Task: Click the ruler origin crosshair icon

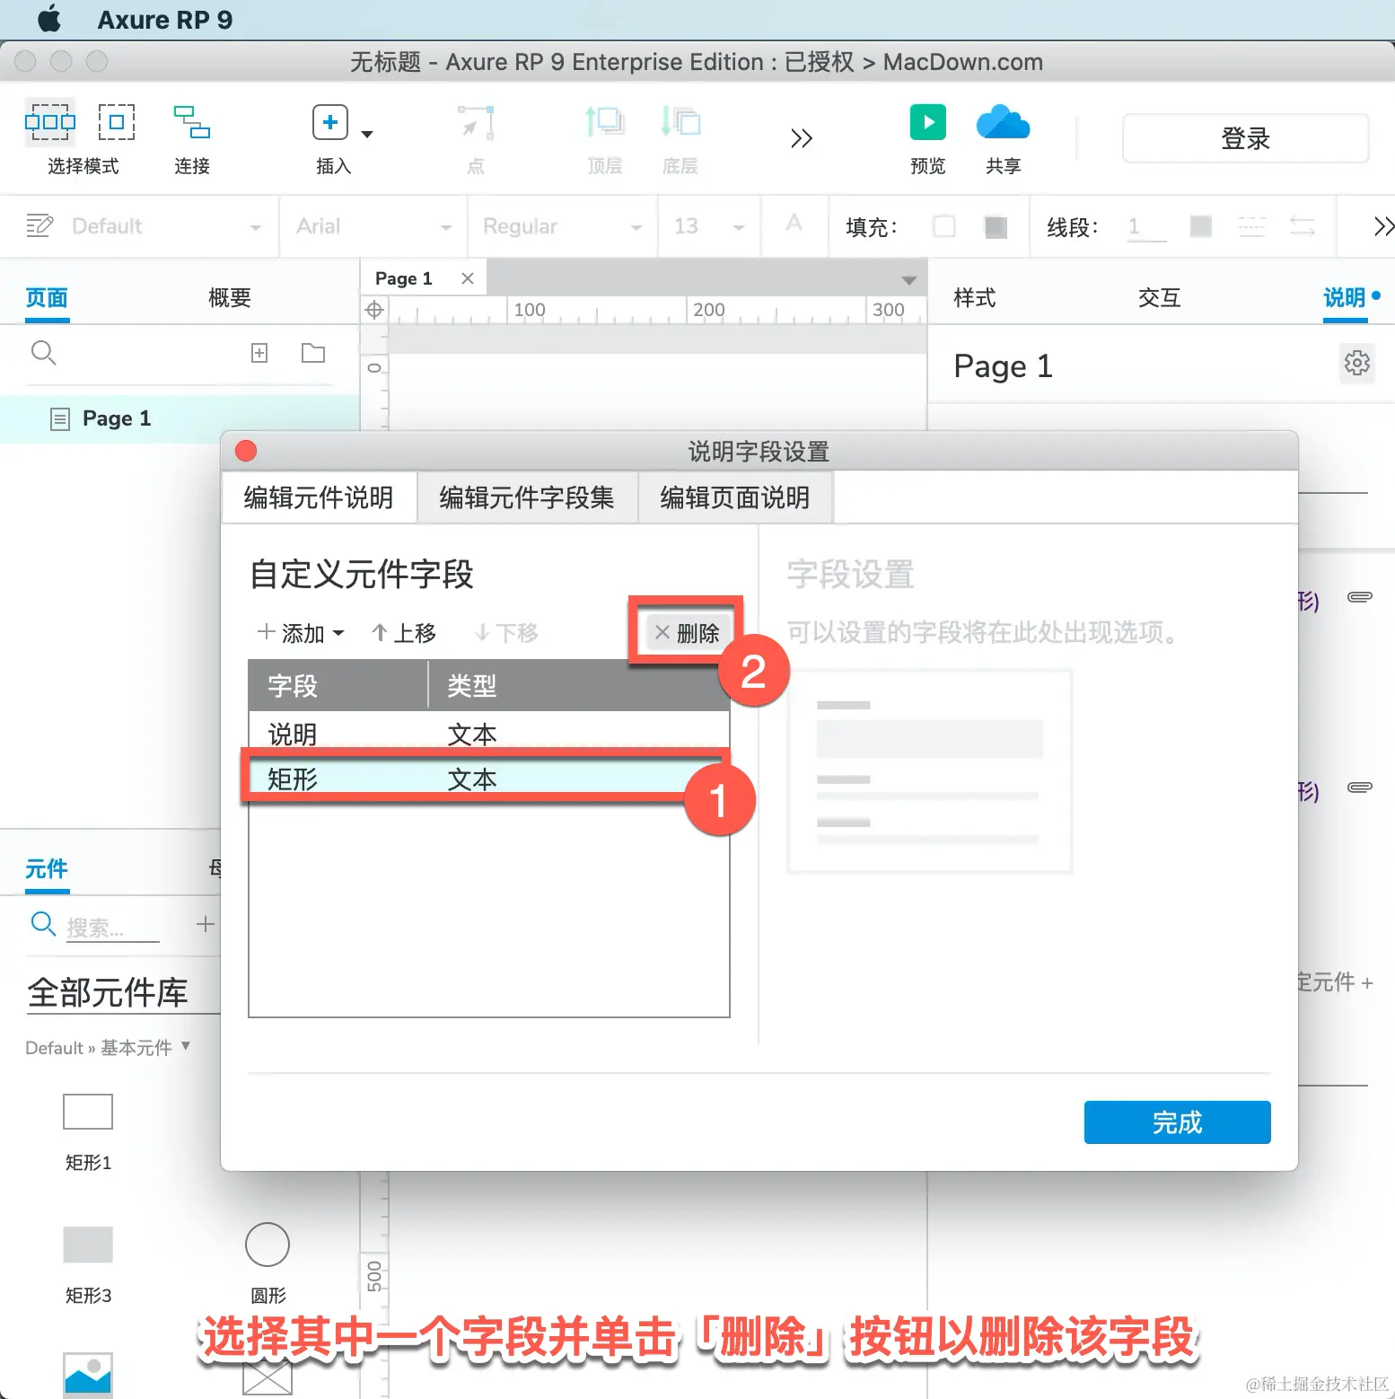Action: [374, 310]
